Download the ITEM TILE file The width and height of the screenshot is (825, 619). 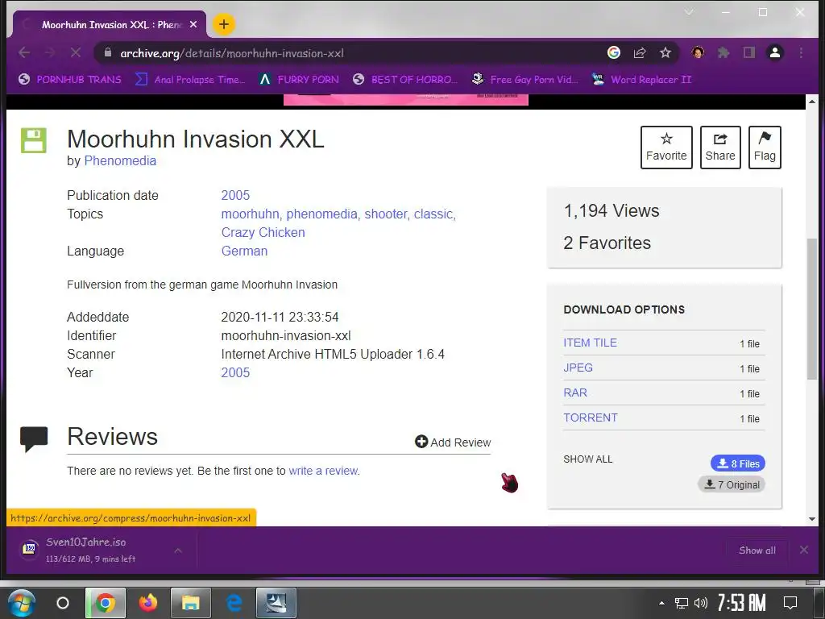click(590, 343)
